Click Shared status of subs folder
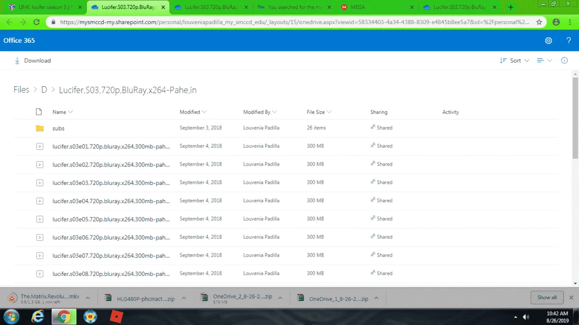Screen dimensions: 579x325 [381, 128]
